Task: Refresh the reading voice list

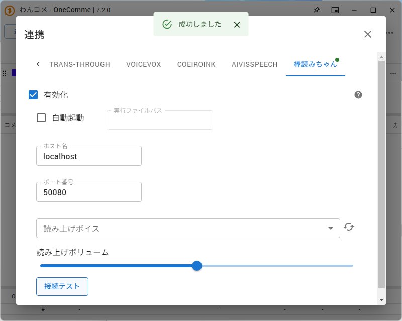Action: click(x=349, y=227)
